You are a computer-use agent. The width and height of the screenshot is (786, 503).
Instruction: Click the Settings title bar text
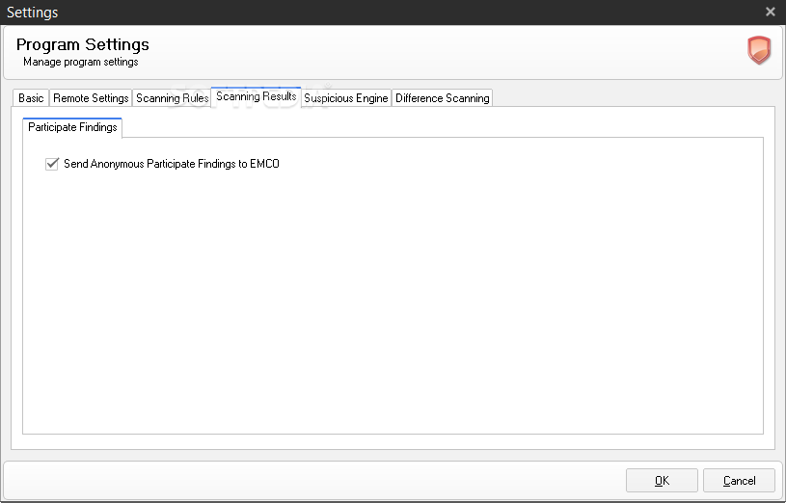click(33, 13)
